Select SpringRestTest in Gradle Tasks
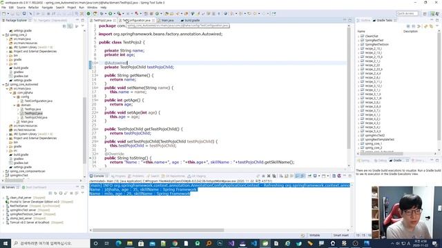The width and height of the screenshot is (442, 248). click(x=374, y=41)
